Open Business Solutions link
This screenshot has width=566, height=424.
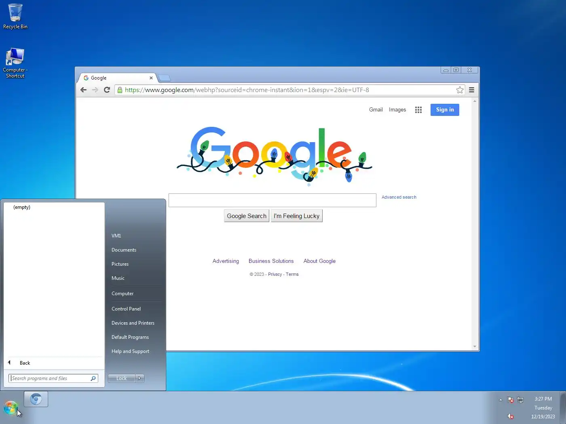(x=271, y=261)
